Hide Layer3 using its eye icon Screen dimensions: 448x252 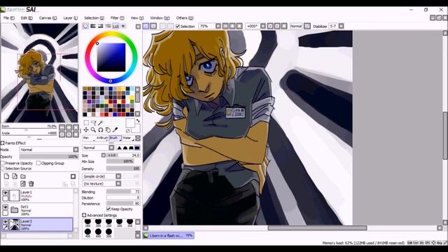(5, 221)
